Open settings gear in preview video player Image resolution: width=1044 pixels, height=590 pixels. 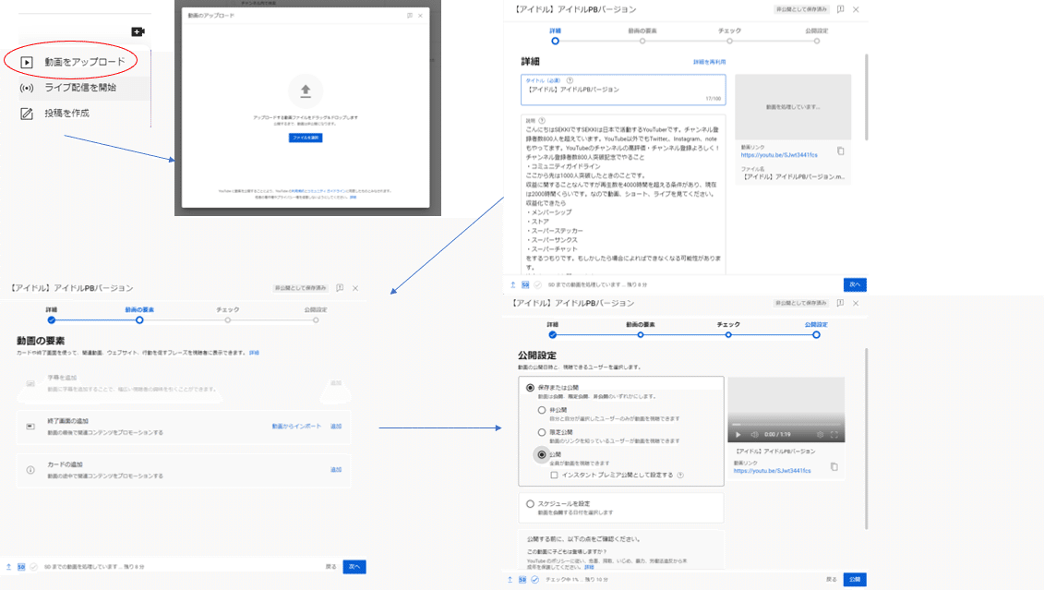click(x=820, y=435)
